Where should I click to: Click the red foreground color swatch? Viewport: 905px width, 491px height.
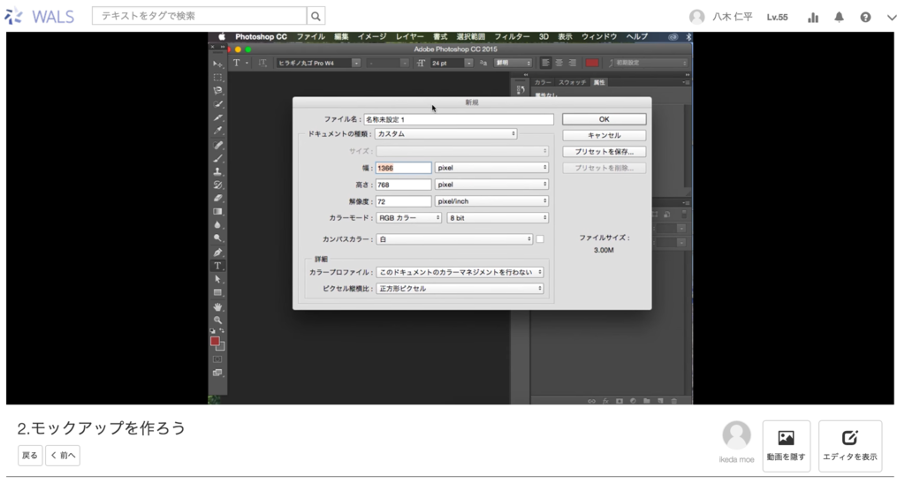click(x=215, y=341)
